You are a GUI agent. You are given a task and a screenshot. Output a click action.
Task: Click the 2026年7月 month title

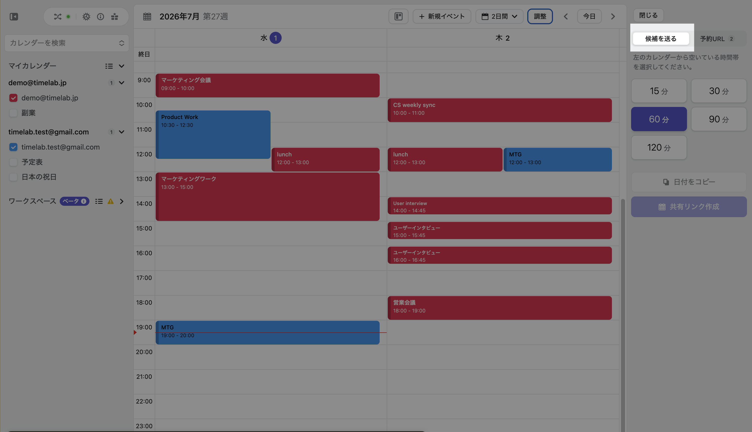click(x=179, y=17)
